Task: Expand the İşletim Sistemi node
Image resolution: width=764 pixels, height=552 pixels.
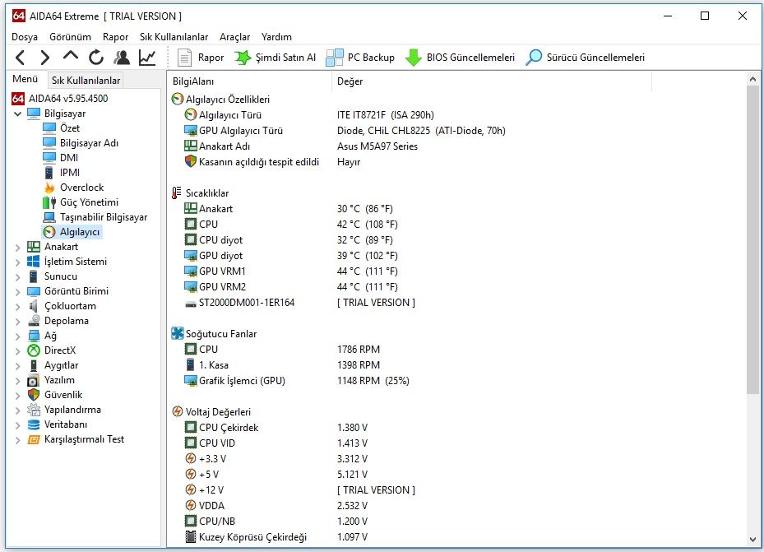Action: pyautogui.click(x=17, y=262)
